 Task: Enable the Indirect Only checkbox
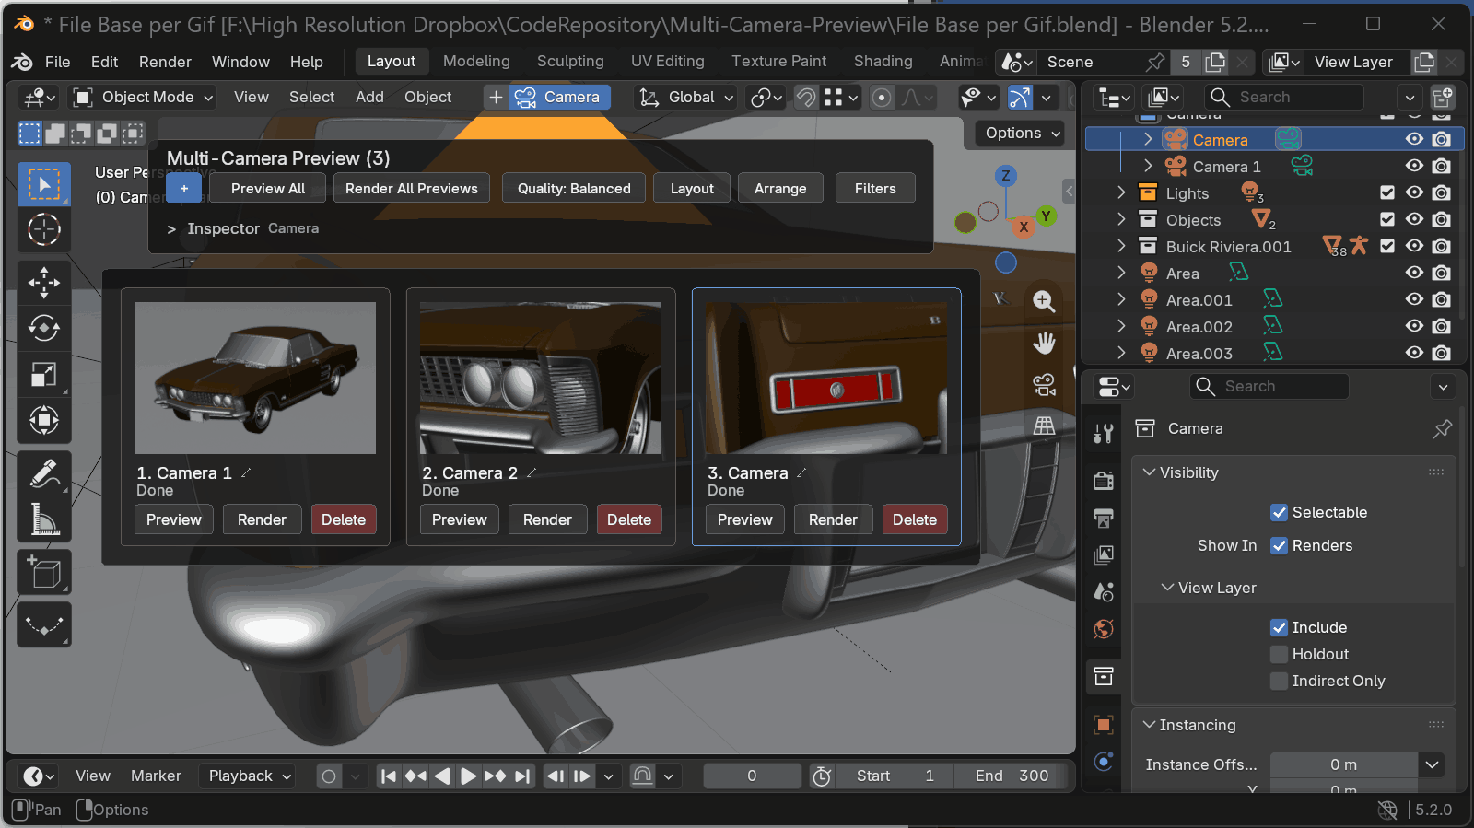(1279, 681)
